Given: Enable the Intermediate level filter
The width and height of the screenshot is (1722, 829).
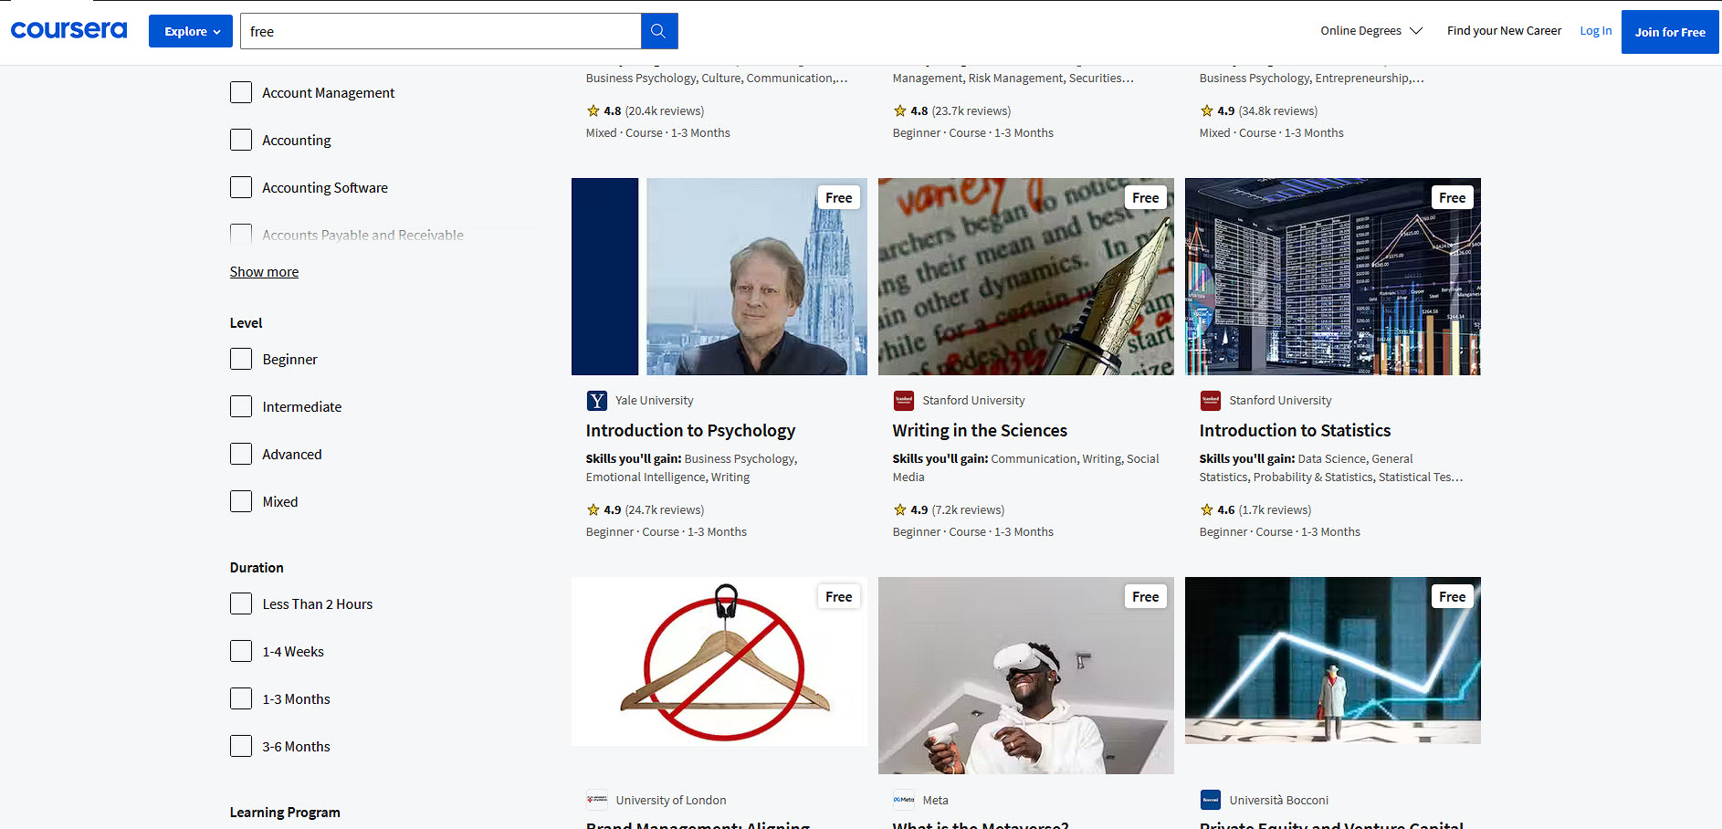Looking at the screenshot, I should (241, 406).
